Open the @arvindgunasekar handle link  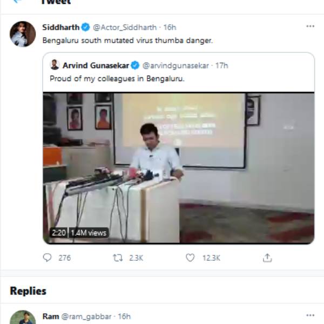[x=175, y=65]
